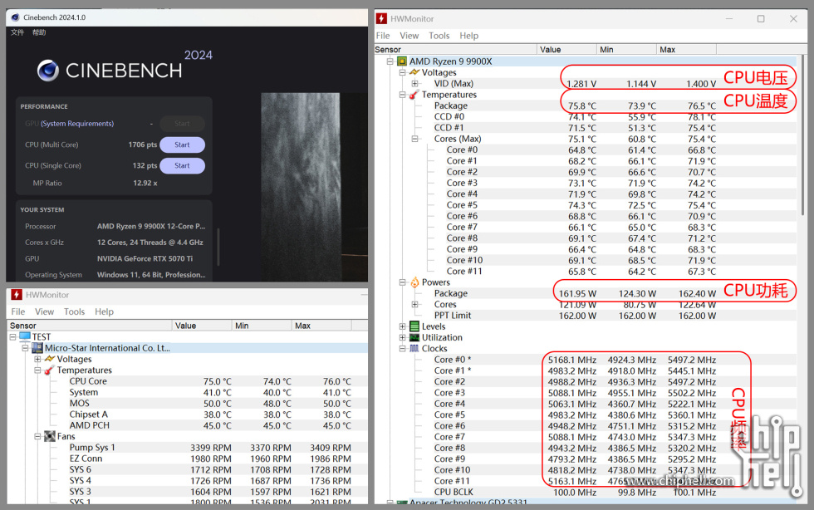814x510 pixels.
Task: Click the lower-left HWMonitor title bar icon
Action: tap(17, 295)
